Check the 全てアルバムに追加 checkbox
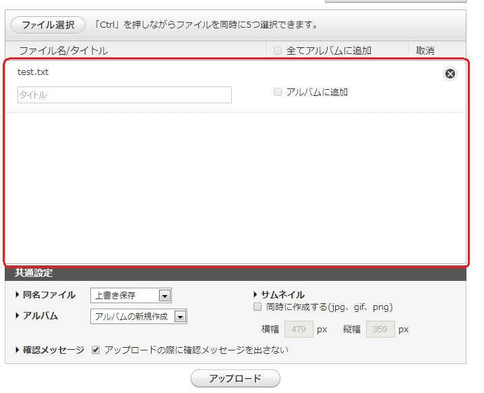This screenshot has height=393, width=484. coord(278,51)
